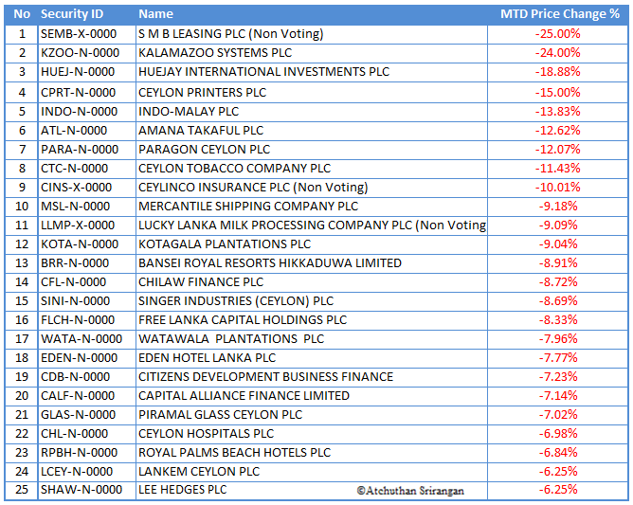The image size is (633, 505).
Task: Click the 'Security ID' column header
Action: [72, 14]
